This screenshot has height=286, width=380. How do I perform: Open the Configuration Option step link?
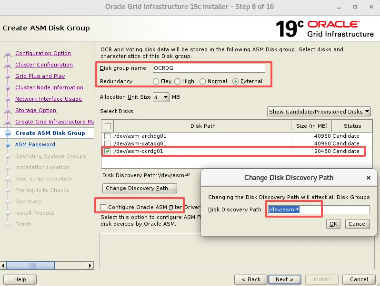click(x=43, y=53)
